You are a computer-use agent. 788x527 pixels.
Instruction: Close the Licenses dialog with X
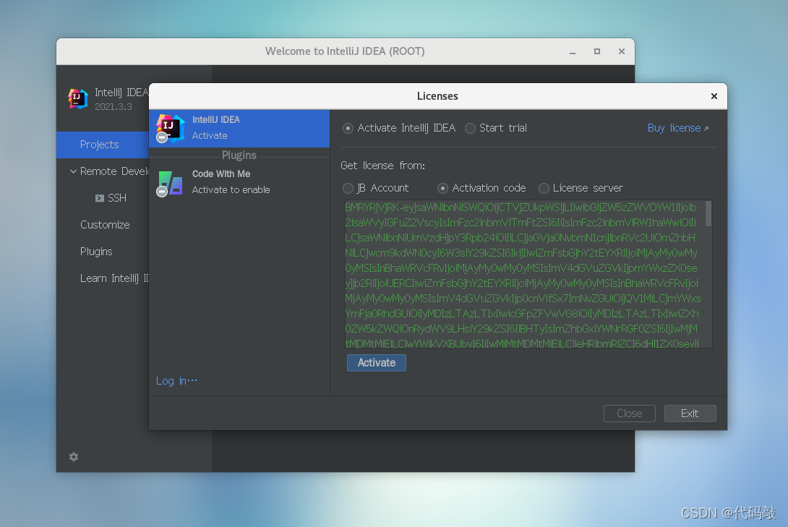[714, 96]
